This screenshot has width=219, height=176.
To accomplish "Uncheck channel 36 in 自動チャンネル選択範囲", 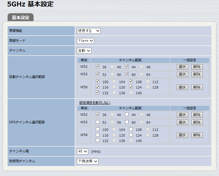I will (x=98, y=67).
